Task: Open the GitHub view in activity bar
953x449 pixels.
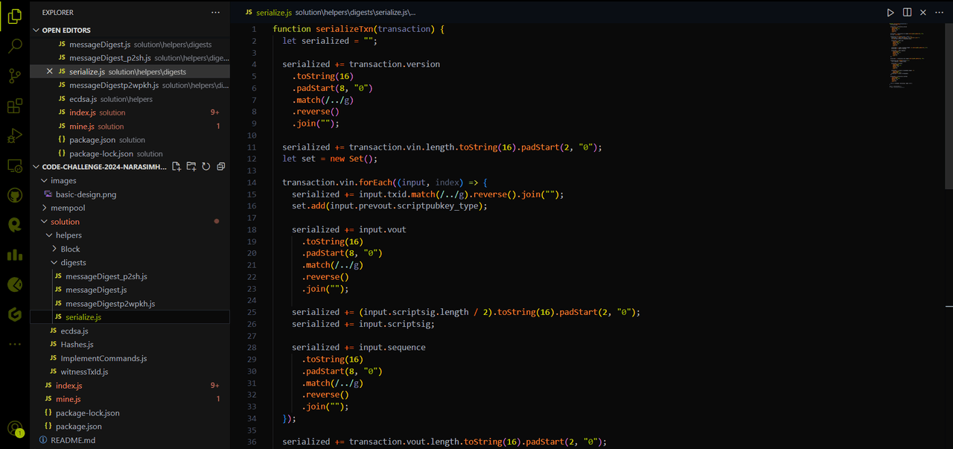Action: coord(15,195)
